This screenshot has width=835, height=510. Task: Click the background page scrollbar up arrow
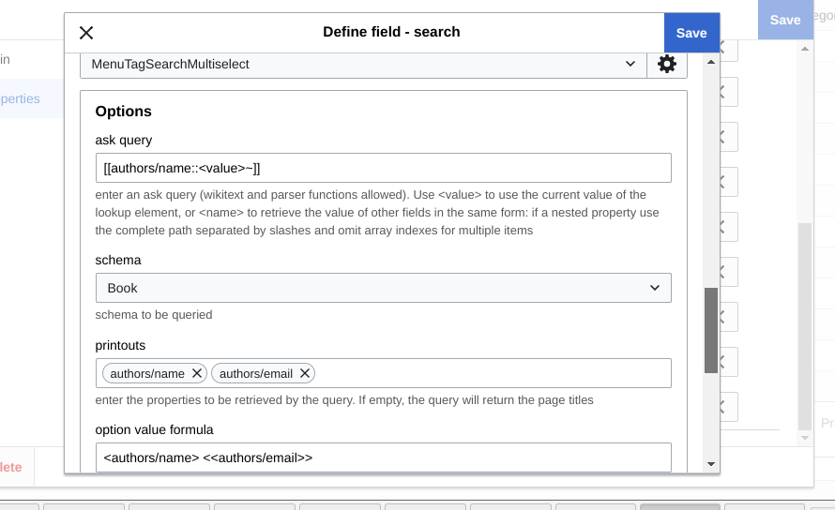[805, 49]
